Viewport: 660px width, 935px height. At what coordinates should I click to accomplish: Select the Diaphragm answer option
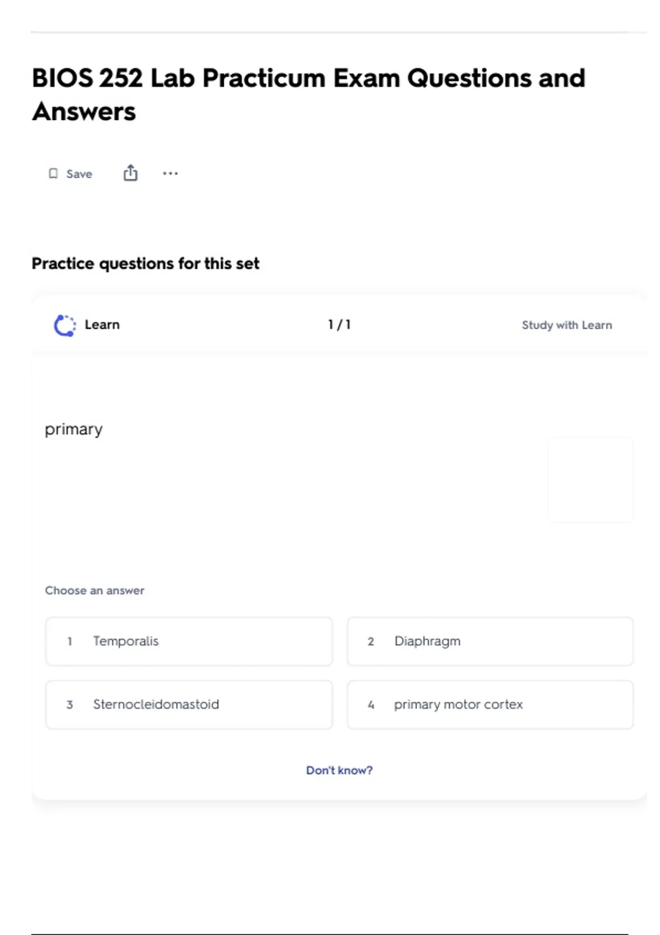pyautogui.click(x=427, y=641)
